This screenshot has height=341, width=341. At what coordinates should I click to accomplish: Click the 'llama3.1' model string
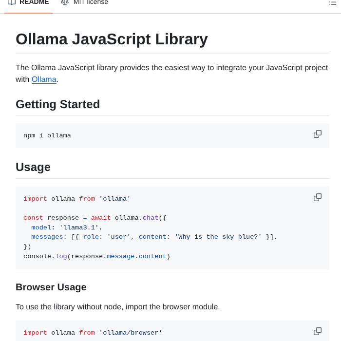pyautogui.click(x=79, y=227)
